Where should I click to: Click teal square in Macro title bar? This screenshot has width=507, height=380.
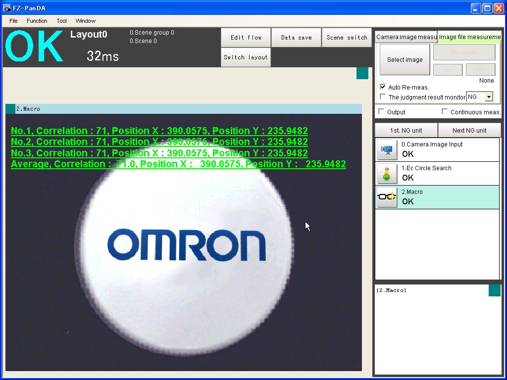10,109
